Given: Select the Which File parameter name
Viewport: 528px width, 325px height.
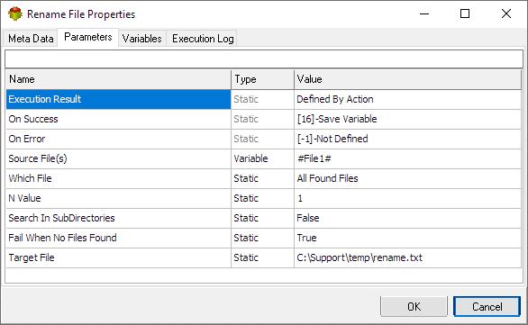Looking at the screenshot, I should pyautogui.click(x=119, y=178).
